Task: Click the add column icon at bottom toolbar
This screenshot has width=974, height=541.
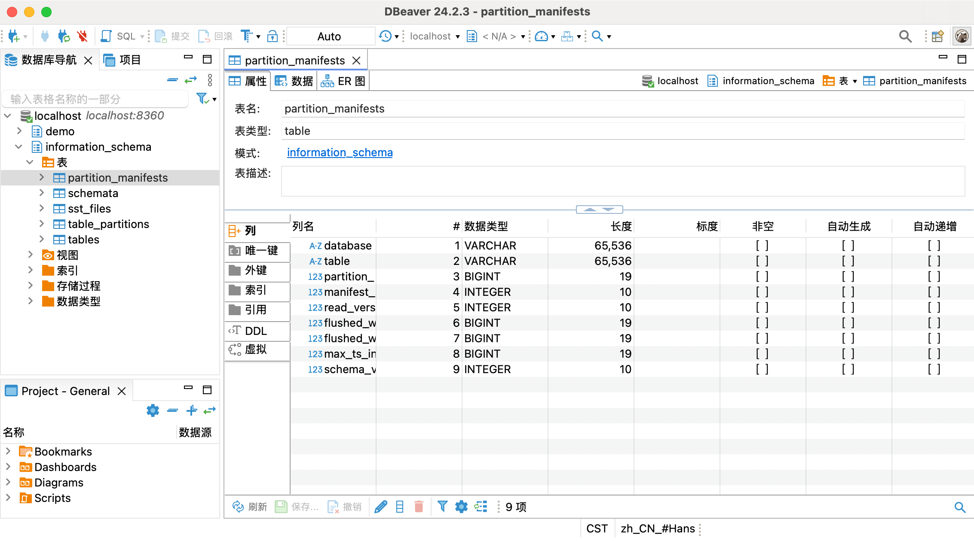Action: click(400, 508)
